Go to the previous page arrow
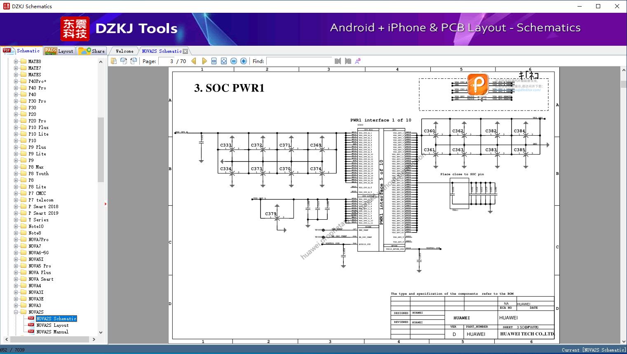Image resolution: width=627 pixels, height=354 pixels. point(194,61)
